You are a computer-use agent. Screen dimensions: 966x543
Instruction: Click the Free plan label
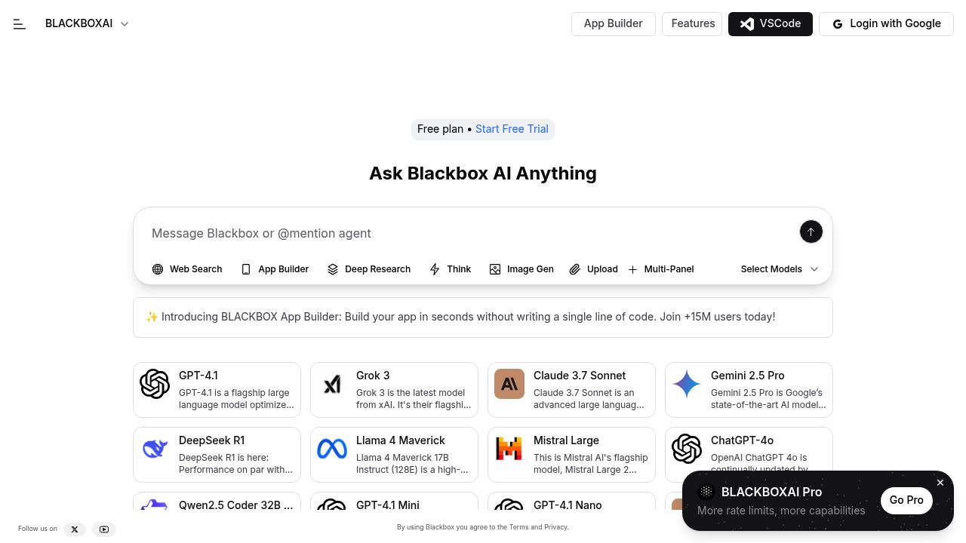tap(440, 129)
